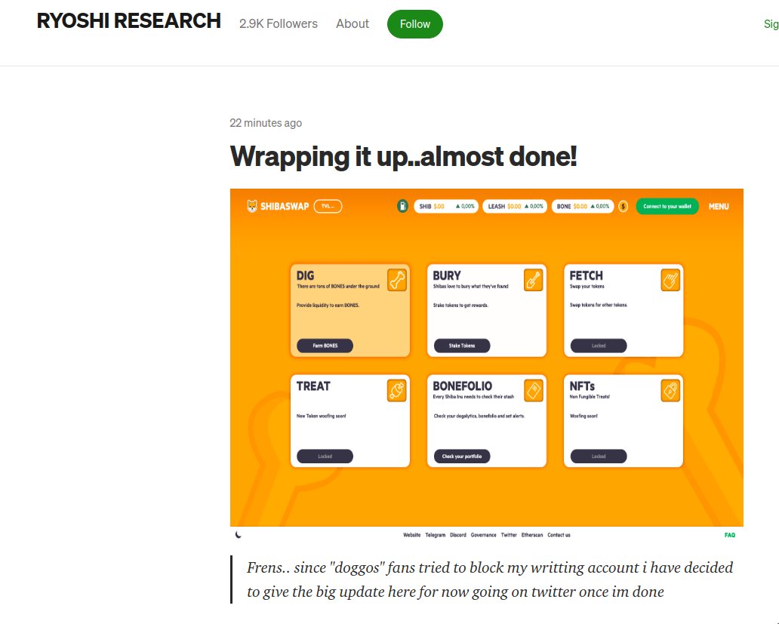Click the Telegram footer link

[x=436, y=535]
